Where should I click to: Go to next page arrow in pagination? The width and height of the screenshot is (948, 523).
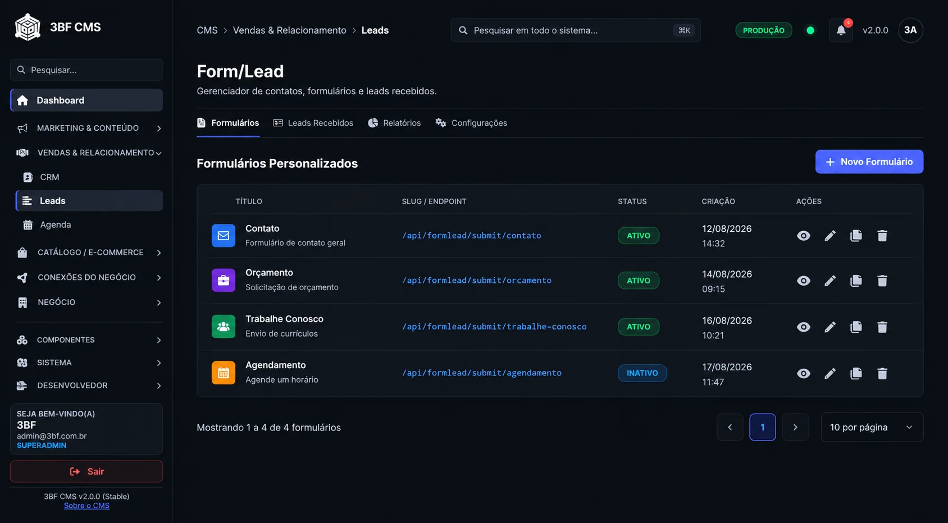[795, 428]
